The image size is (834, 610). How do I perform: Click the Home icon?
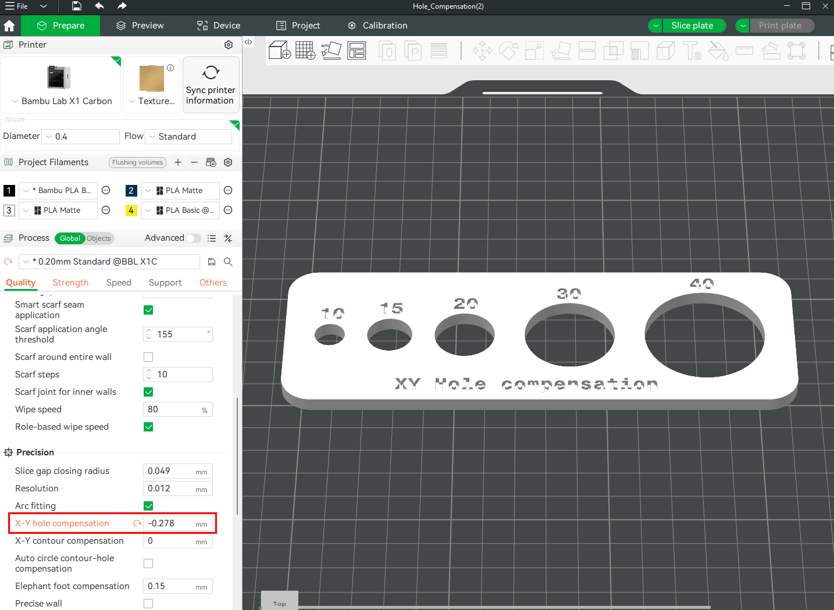pyautogui.click(x=9, y=26)
